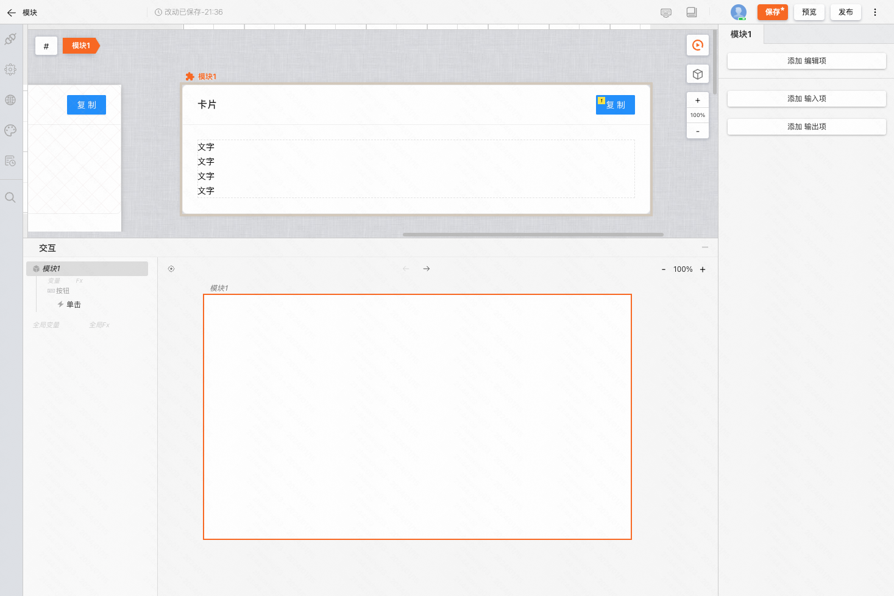Click the # root breadcrumb button
The height and width of the screenshot is (596, 894).
[46, 46]
